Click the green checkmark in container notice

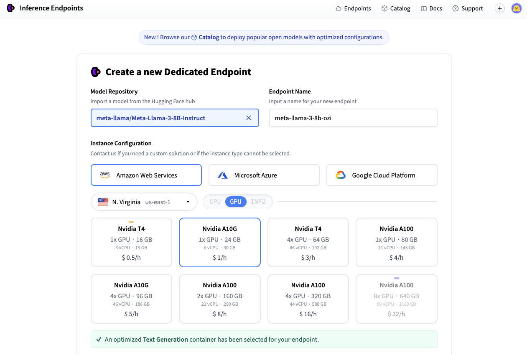click(x=99, y=339)
